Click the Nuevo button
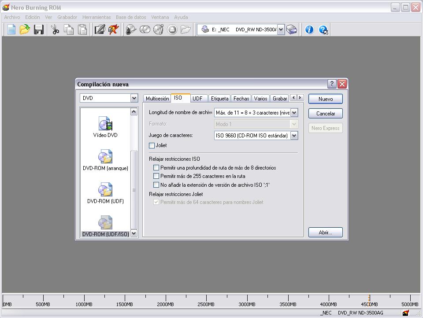Screen dimensions: 423x318 point(326,99)
